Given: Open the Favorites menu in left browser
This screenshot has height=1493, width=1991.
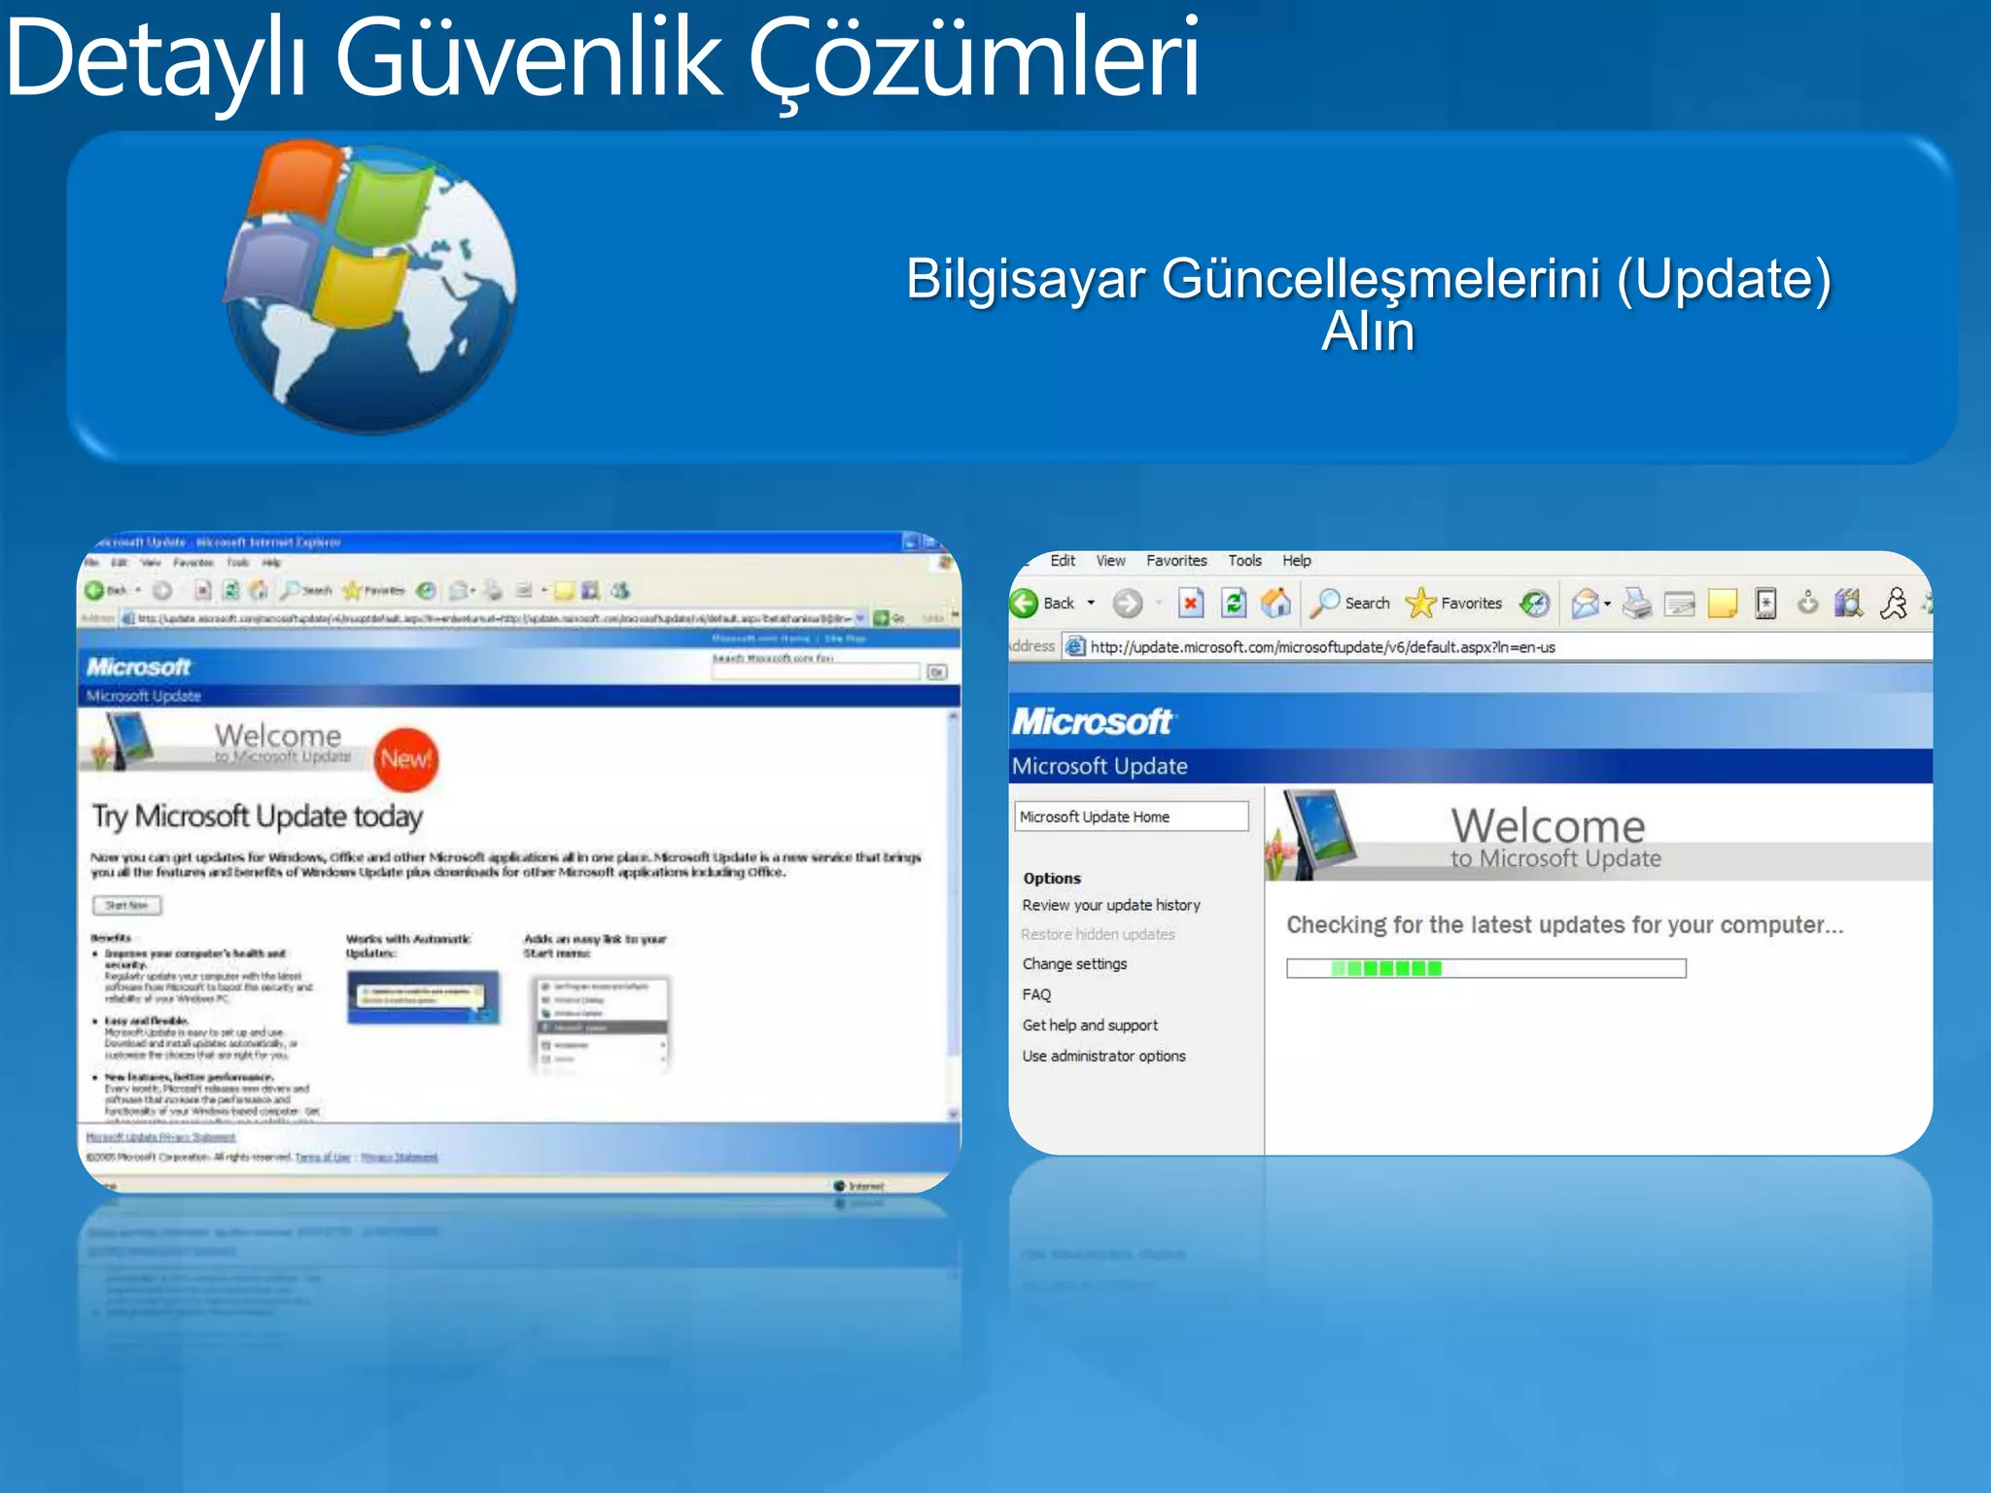Looking at the screenshot, I should [x=192, y=563].
